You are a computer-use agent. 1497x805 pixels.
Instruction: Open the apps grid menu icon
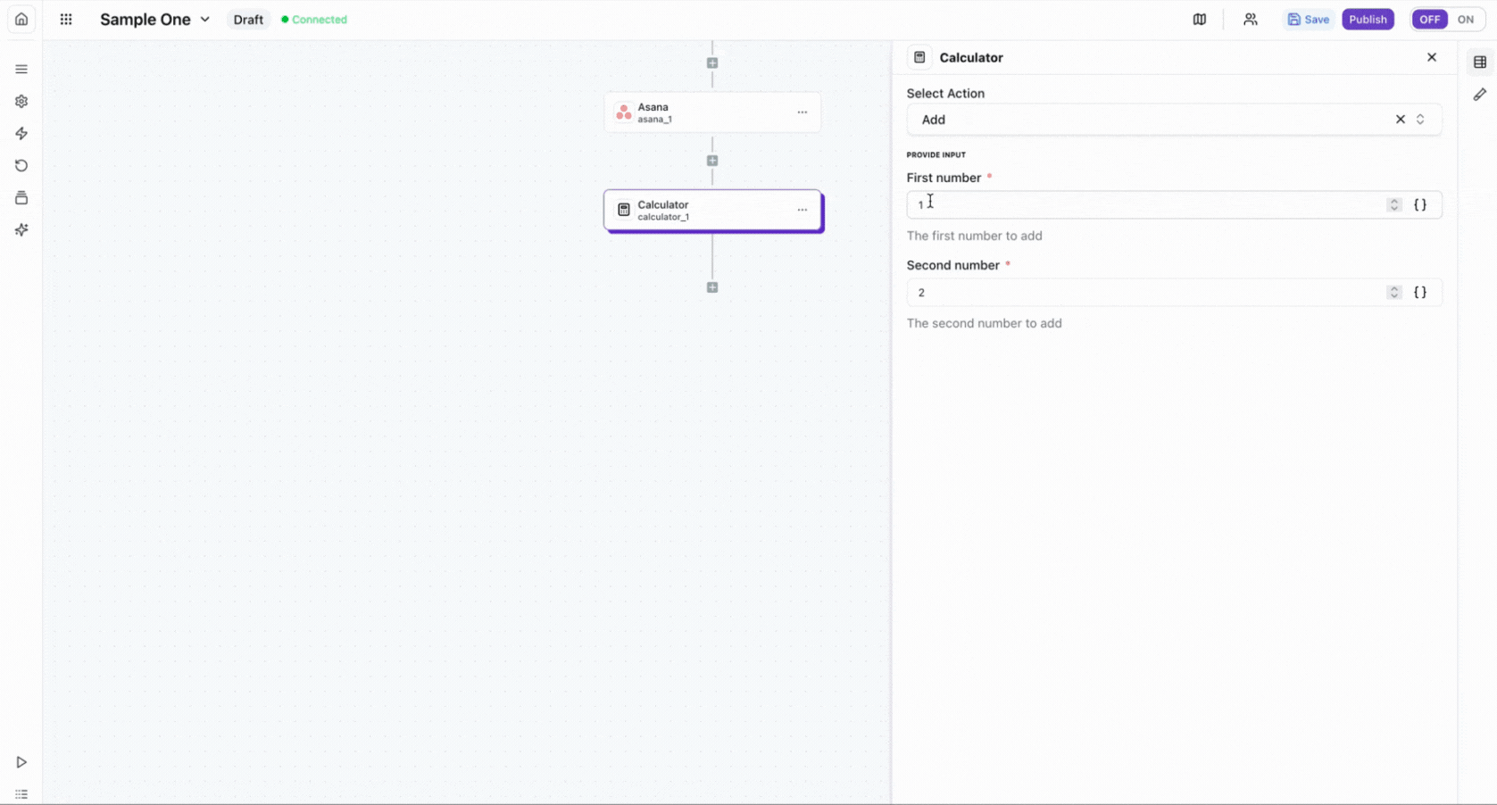pyautogui.click(x=66, y=20)
